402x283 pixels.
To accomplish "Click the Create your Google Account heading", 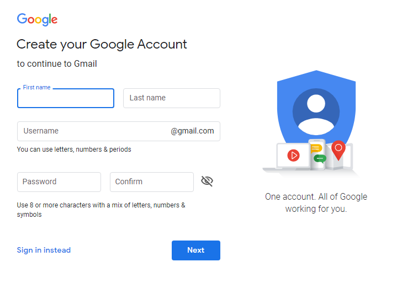I will click(x=102, y=44).
